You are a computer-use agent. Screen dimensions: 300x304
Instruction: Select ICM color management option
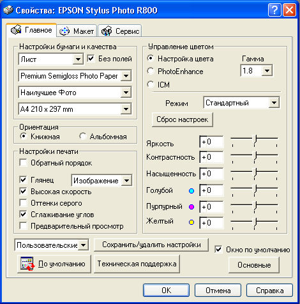pos(151,84)
